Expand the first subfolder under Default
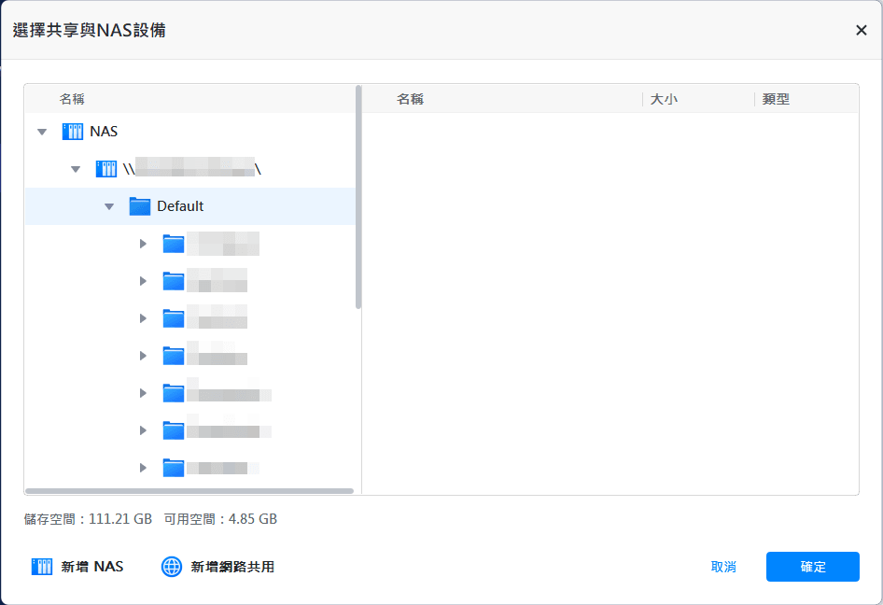The height and width of the screenshot is (605, 883). point(143,244)
